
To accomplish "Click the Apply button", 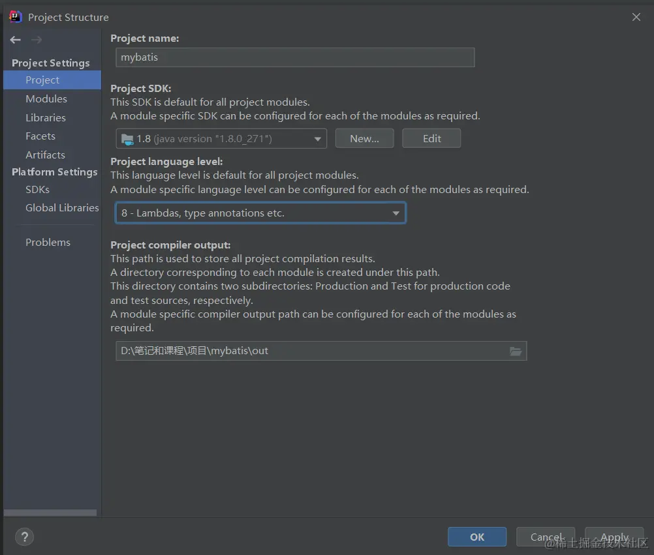I will [614, 537].
